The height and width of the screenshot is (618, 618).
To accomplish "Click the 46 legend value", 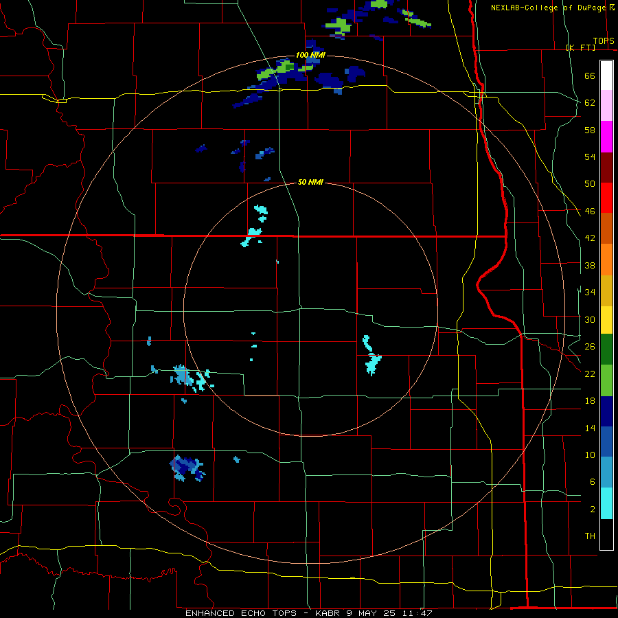I will pos(590,211).
